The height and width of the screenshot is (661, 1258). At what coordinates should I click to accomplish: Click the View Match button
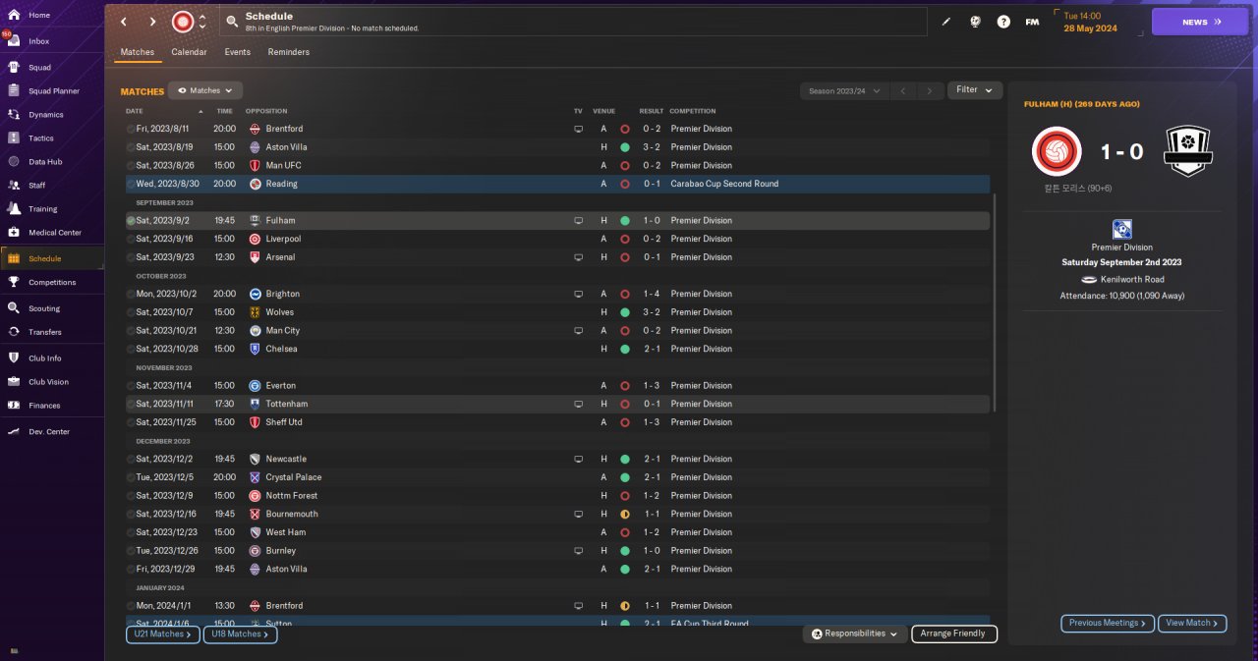1192,623
